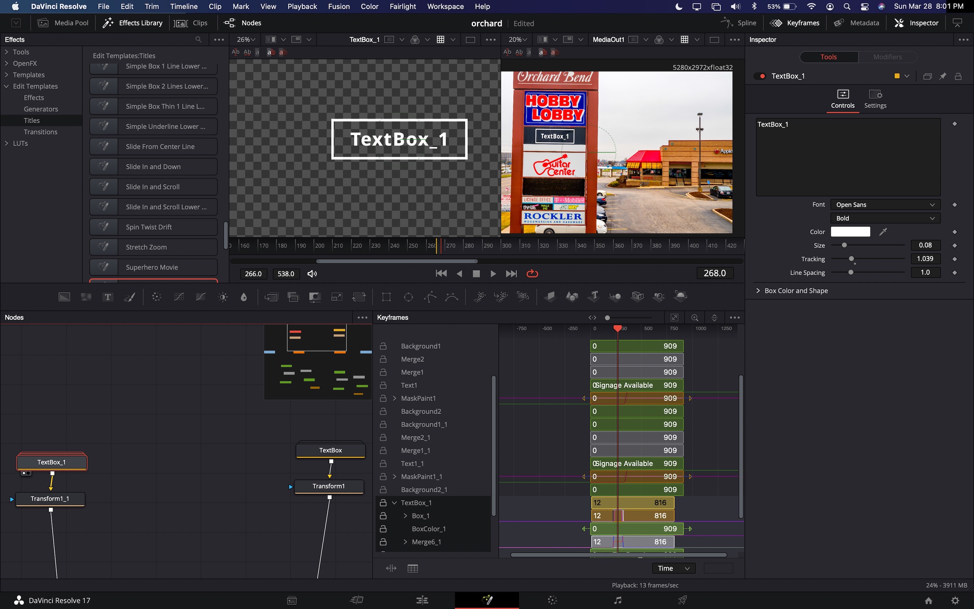Expand the LUTs category

tap(7, 143)
